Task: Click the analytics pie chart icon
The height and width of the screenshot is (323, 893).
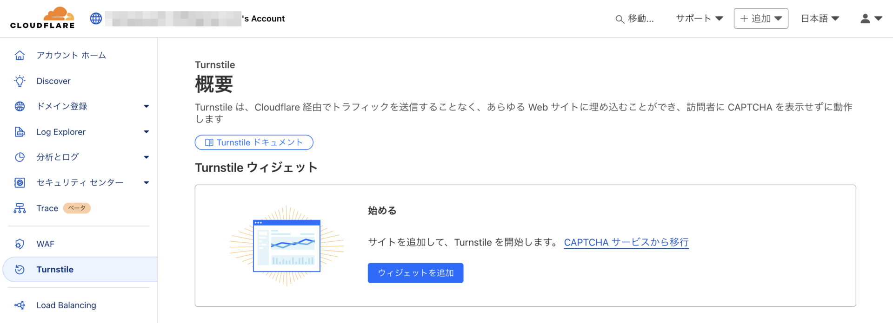Action: click(x=20, y=157)
